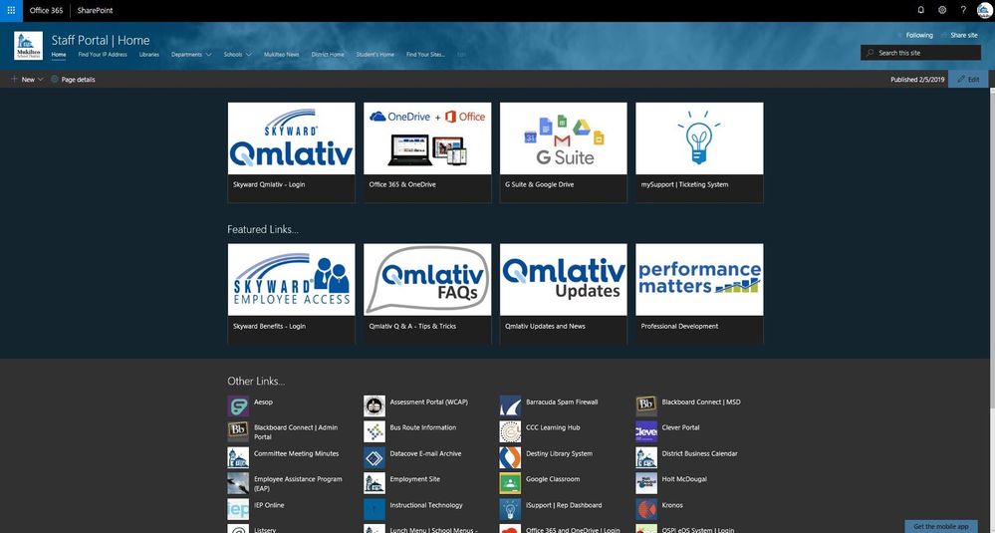Open the Skyward Qmlativ Login tile
The width and height of the screenshot is (995, 533).
(291, 152)
